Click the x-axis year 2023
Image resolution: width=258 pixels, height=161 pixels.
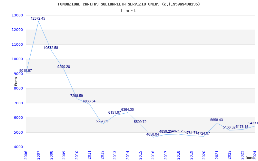[x=242, y=155]
